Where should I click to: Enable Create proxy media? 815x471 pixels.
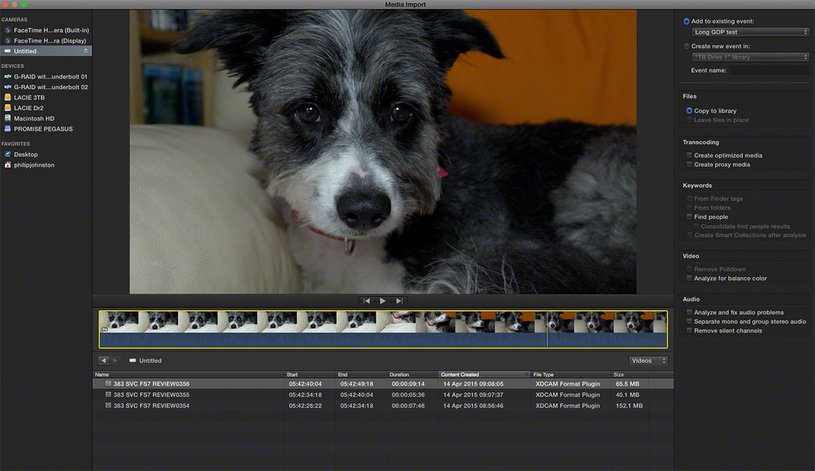[689, 164]
